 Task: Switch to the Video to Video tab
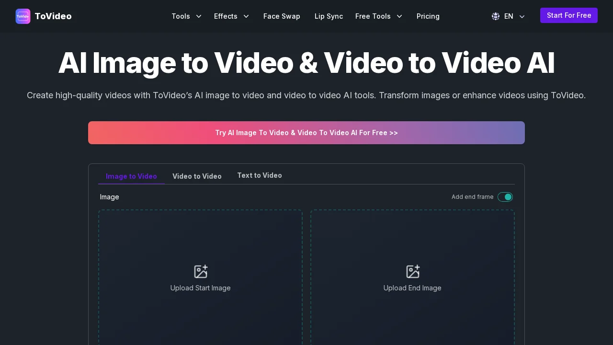pos(197,176)
